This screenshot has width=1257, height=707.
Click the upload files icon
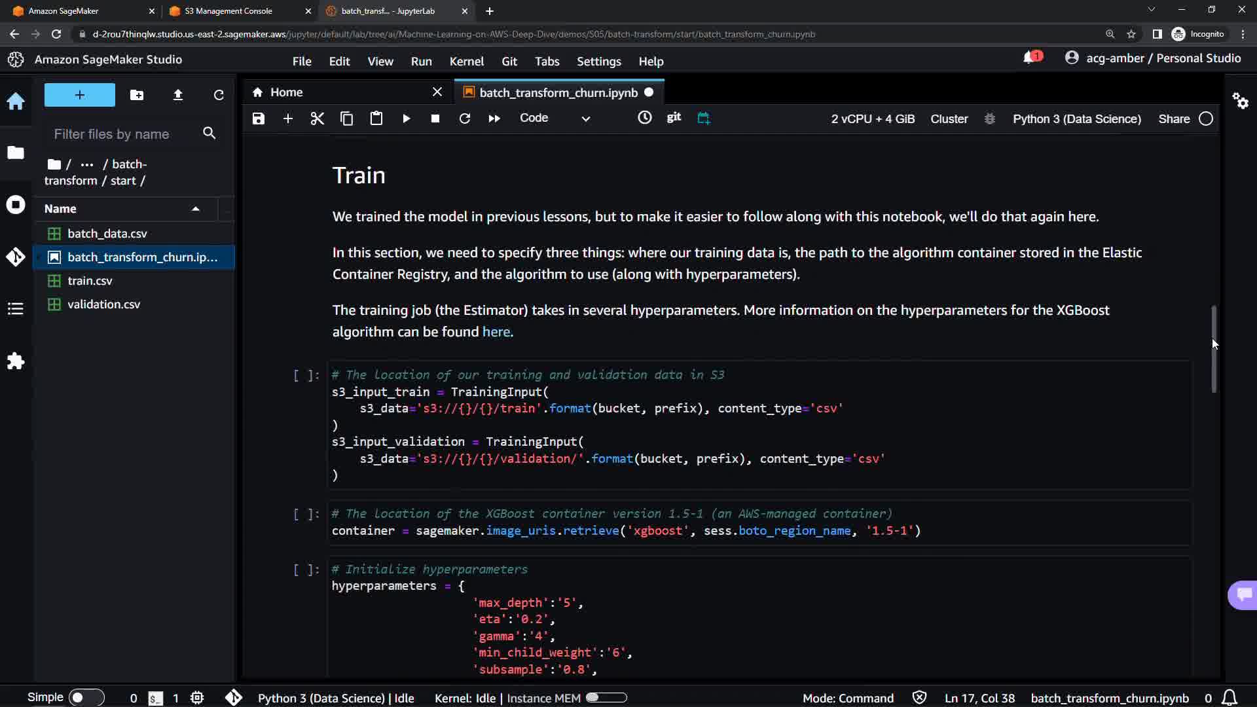coord(178,95)
